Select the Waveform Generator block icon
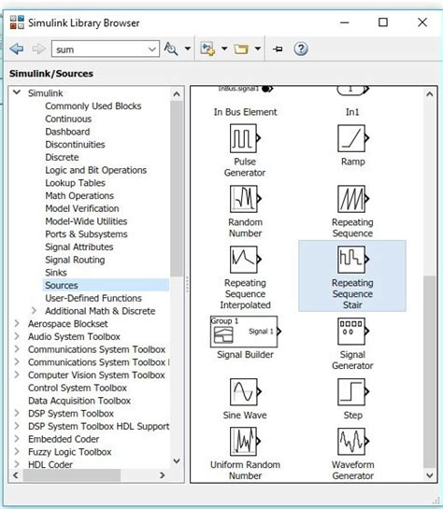Viewport: 443px width, 509px height. coord(353,442)
